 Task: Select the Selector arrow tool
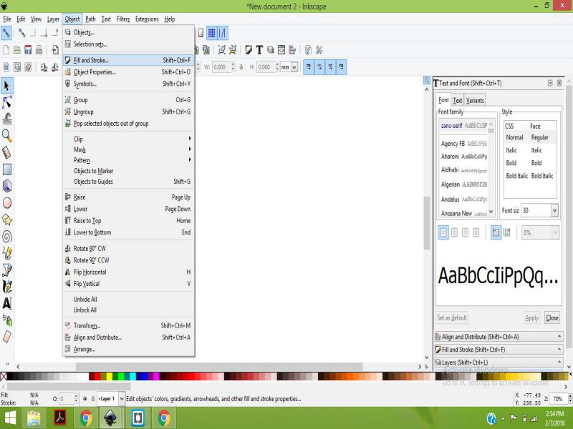click(6, 86)
